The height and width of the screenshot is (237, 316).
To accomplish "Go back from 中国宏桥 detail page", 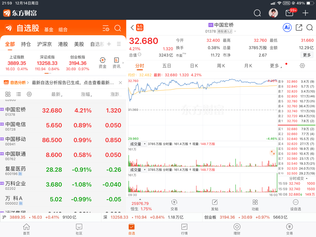I will pos(132,27).
